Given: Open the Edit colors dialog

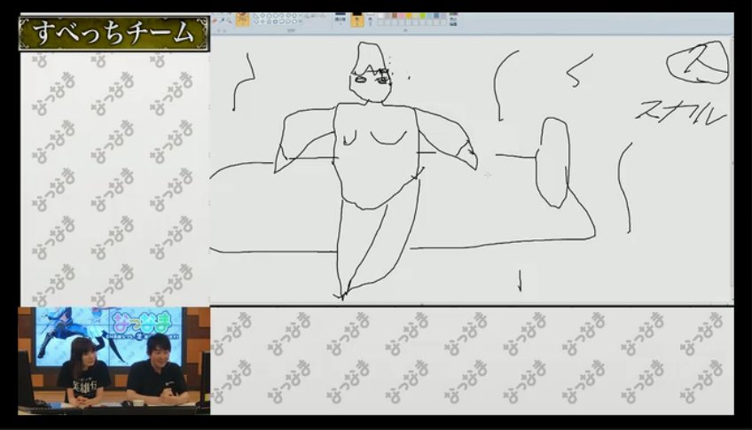Looking at the screenshot, I should point(453,20).
